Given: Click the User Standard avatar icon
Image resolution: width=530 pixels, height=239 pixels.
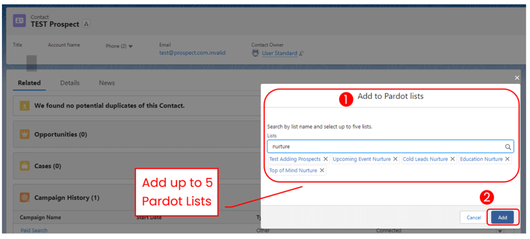Looking at the screenshot, I should click(x=256, y=53).
